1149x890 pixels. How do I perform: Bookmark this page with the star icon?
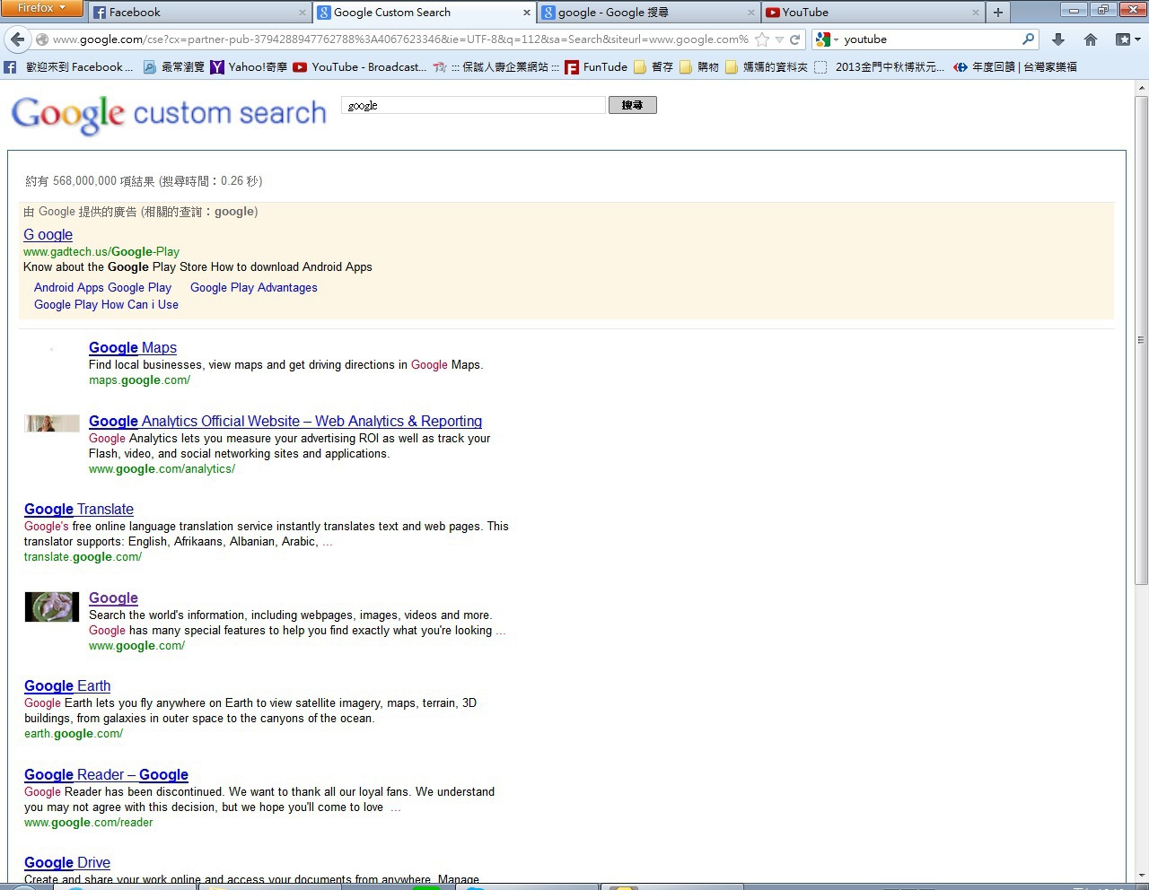click(x=762, y=39)
